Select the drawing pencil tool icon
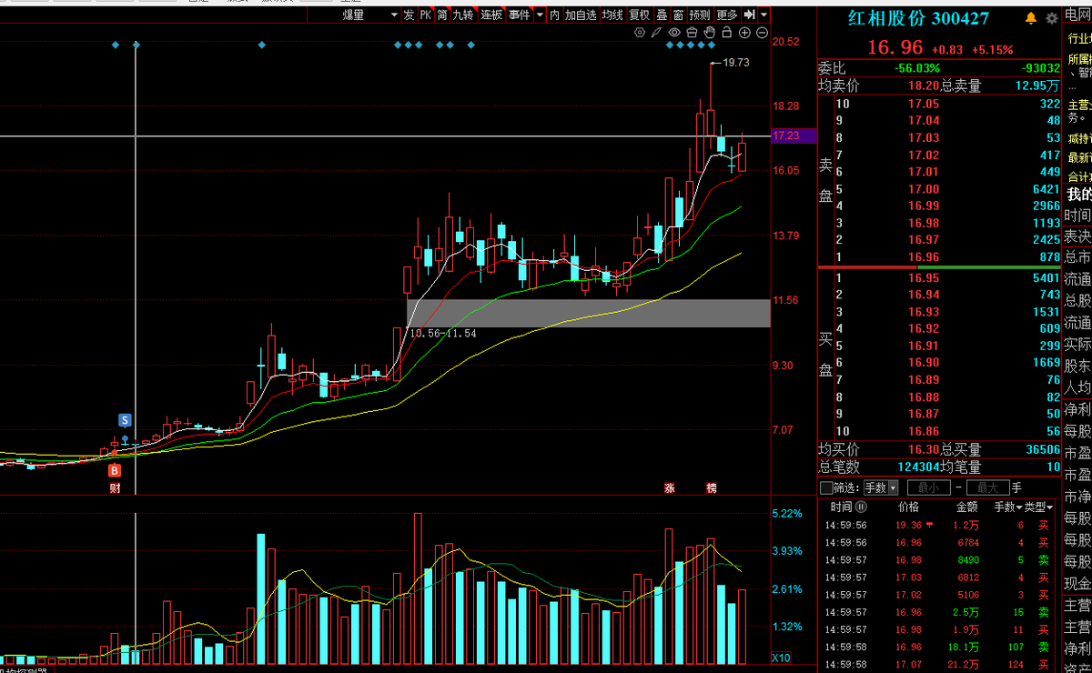The height and width of the screenshot is (673, 1092). pos(656,33)
